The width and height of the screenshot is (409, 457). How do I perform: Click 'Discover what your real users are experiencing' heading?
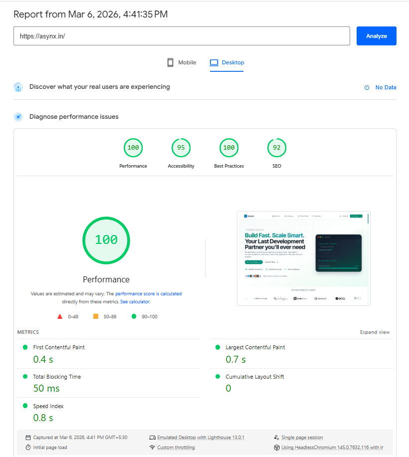(100, 87)
